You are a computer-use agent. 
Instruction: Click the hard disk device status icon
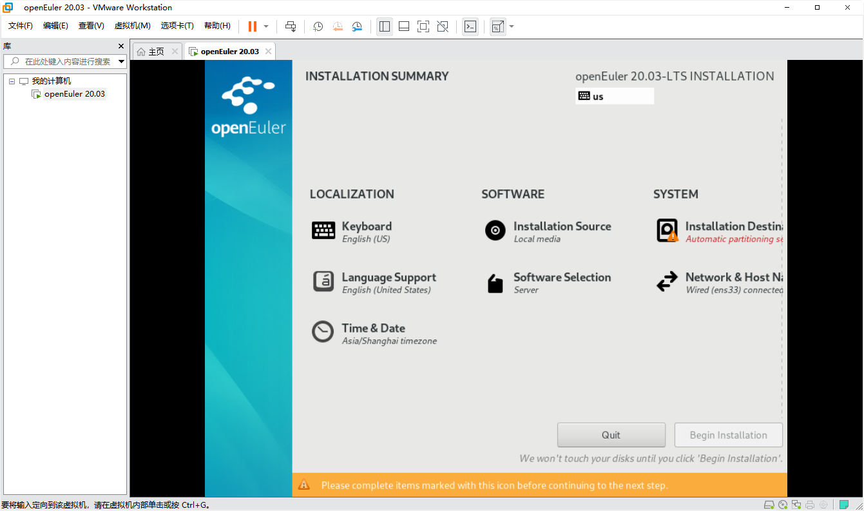tap(769, 505)
